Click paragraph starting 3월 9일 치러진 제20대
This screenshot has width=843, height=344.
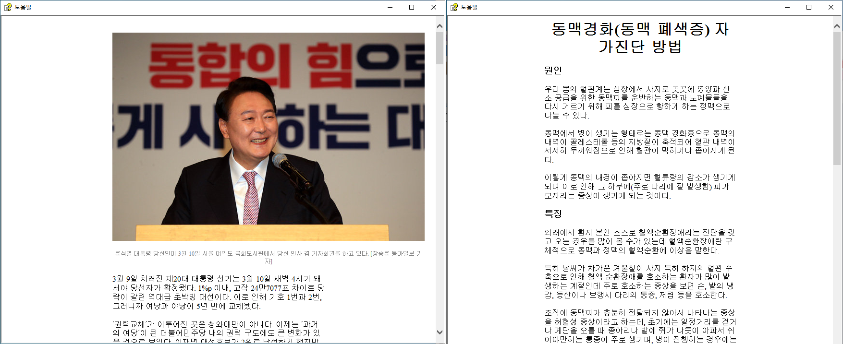click(x=219, y=292)
